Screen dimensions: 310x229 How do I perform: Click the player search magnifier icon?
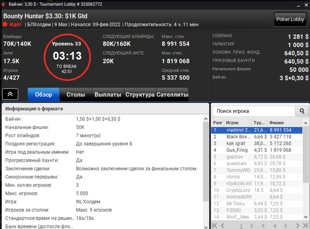click(x=302, y=111)
